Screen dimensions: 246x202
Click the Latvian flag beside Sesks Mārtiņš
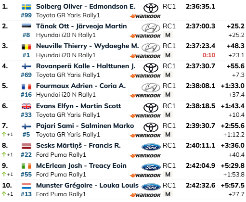tap(26, 146)
